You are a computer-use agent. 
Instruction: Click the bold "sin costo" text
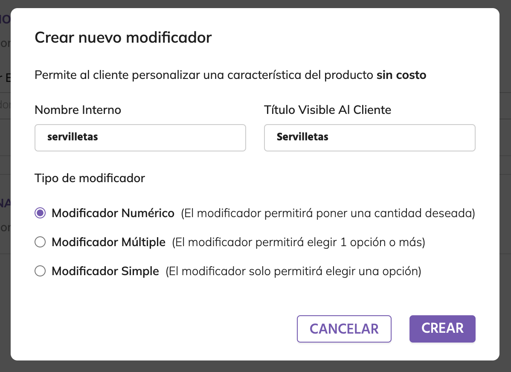pos(401,76)
